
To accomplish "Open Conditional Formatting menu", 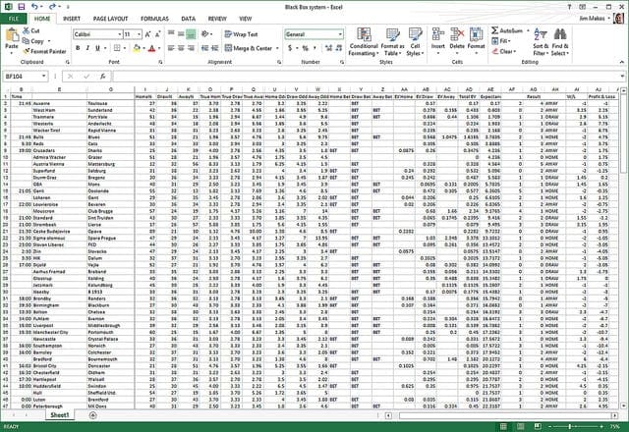I will click(364, 41).
